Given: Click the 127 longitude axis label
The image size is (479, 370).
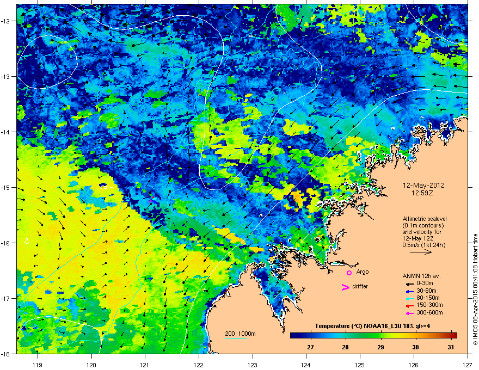Looking at the screenshot, I should pyautogui.click(x=468, y=365).
